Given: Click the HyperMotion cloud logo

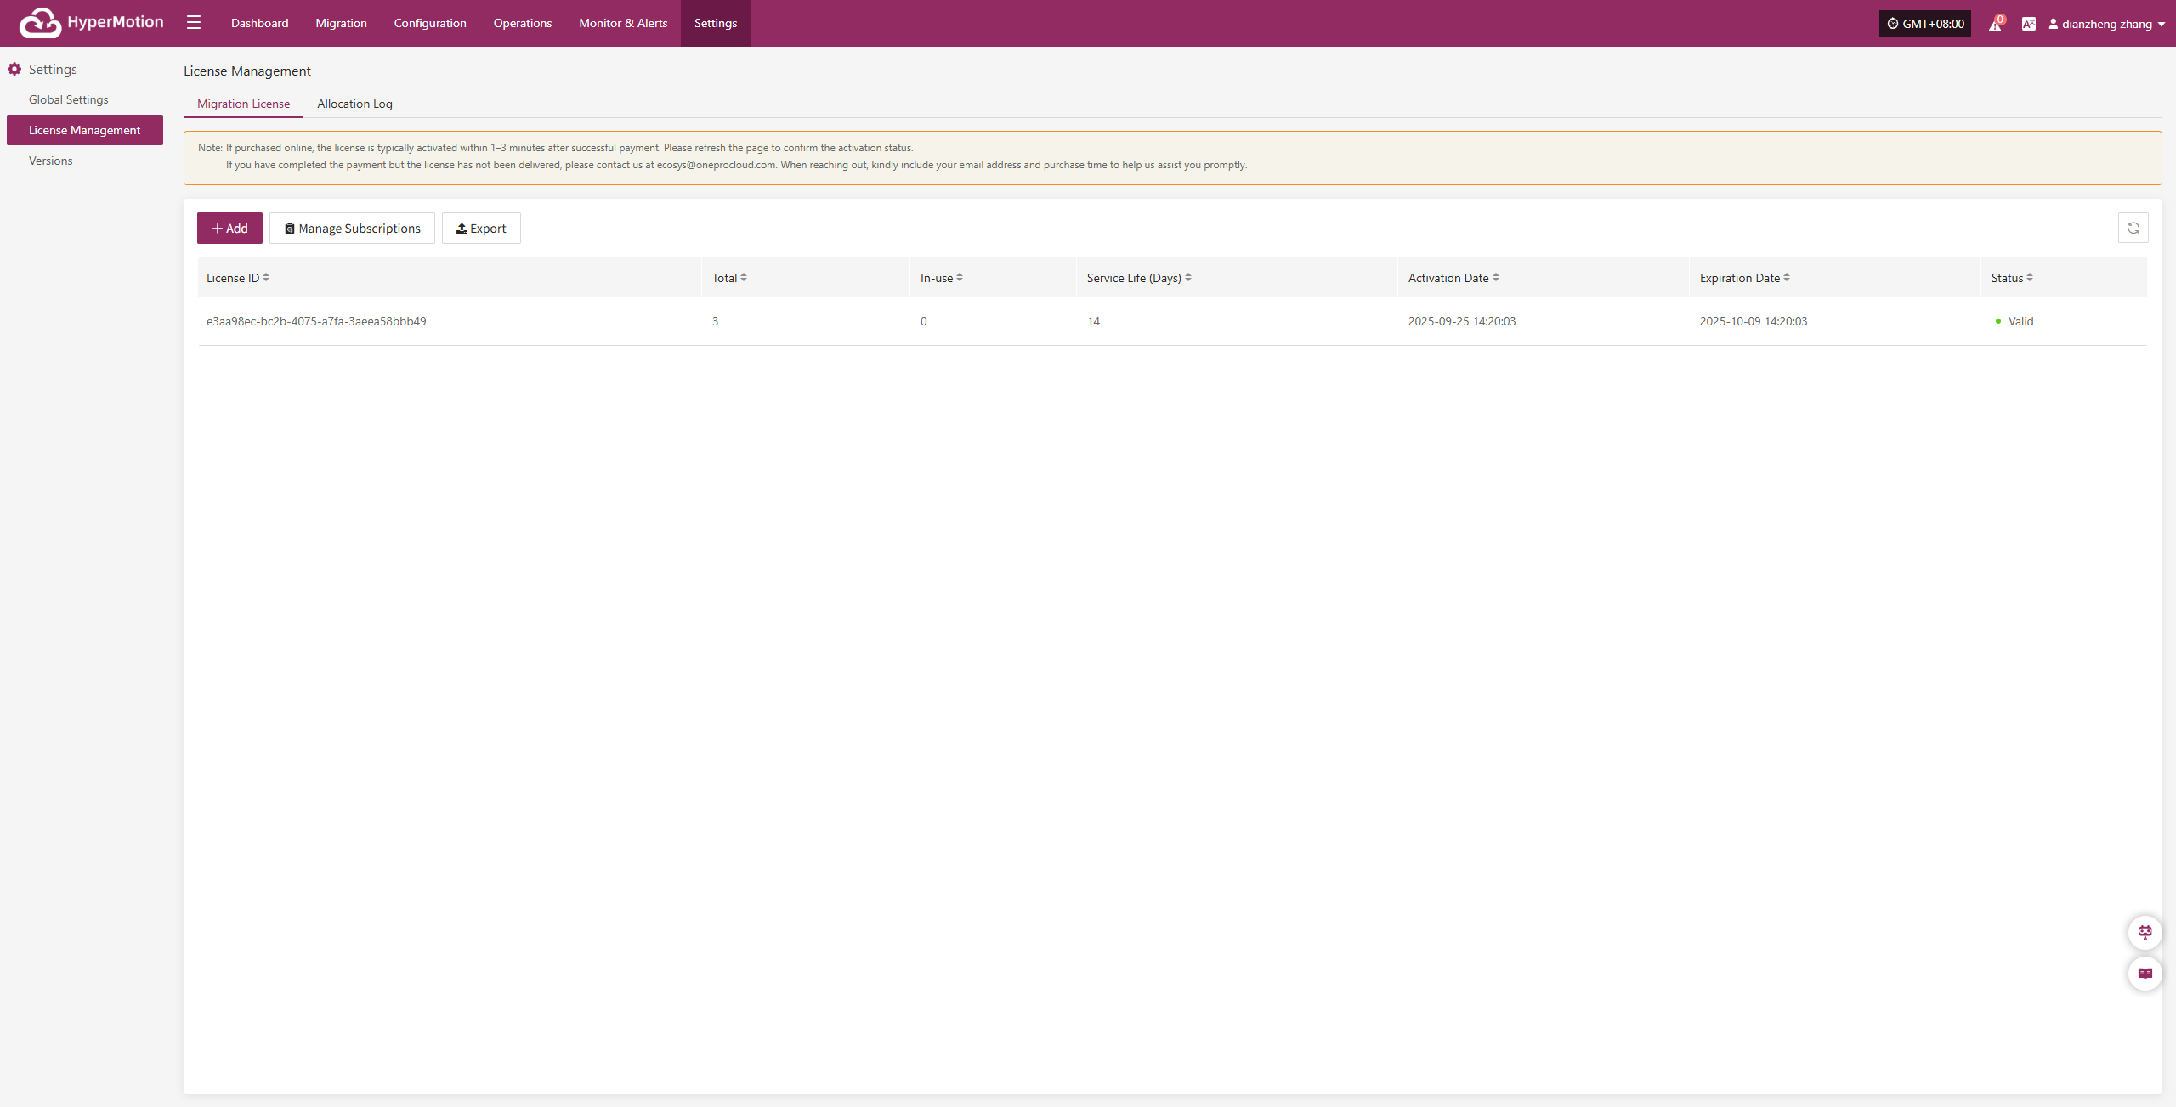Looking at the screenshot, I should [x=40, y=23].
